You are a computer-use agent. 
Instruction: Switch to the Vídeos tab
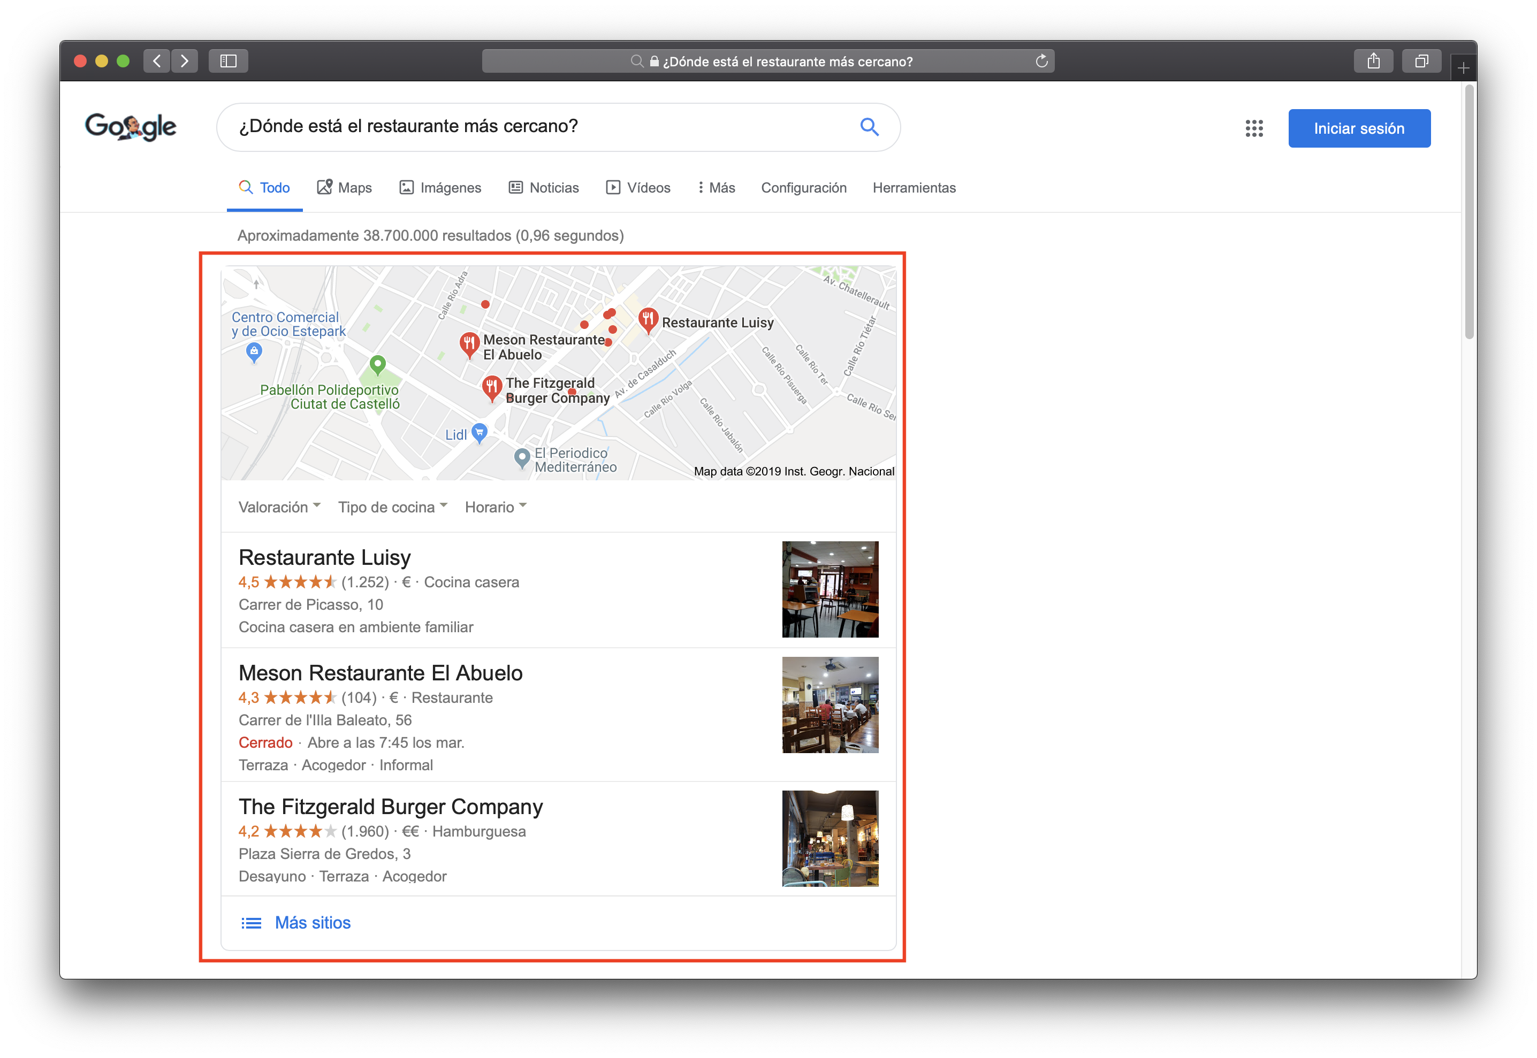point(638,188)
